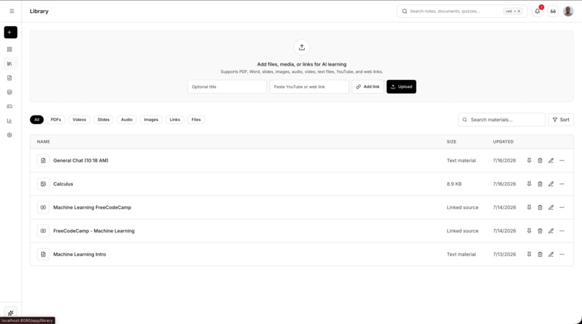
Task: Click the NAME column header
Action: pos(43,141)
